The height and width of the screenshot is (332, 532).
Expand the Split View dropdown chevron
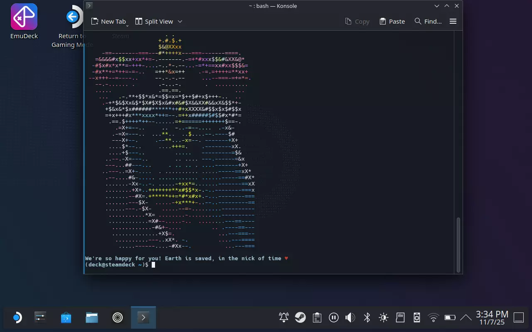pos(180,22)
